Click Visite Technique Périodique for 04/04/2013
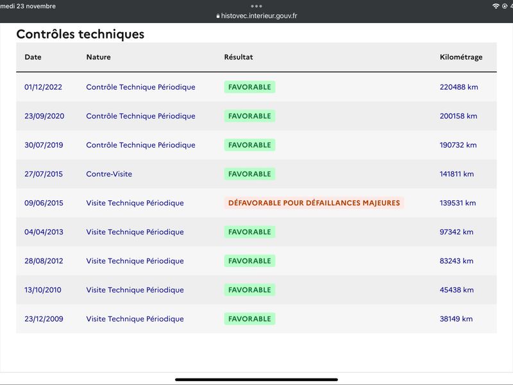 [x=135, y=232]
